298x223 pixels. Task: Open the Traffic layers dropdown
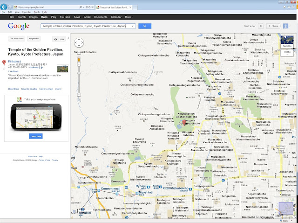[x=287, y=53]
